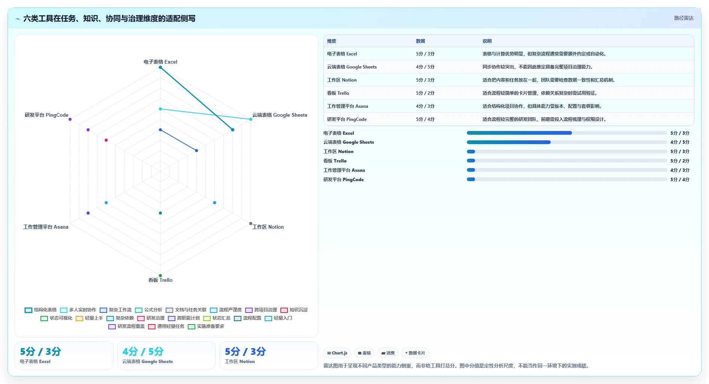Click description starting 适合流程较简单的卡片管理
Screen dimensions: 709x384
(540, 93)
